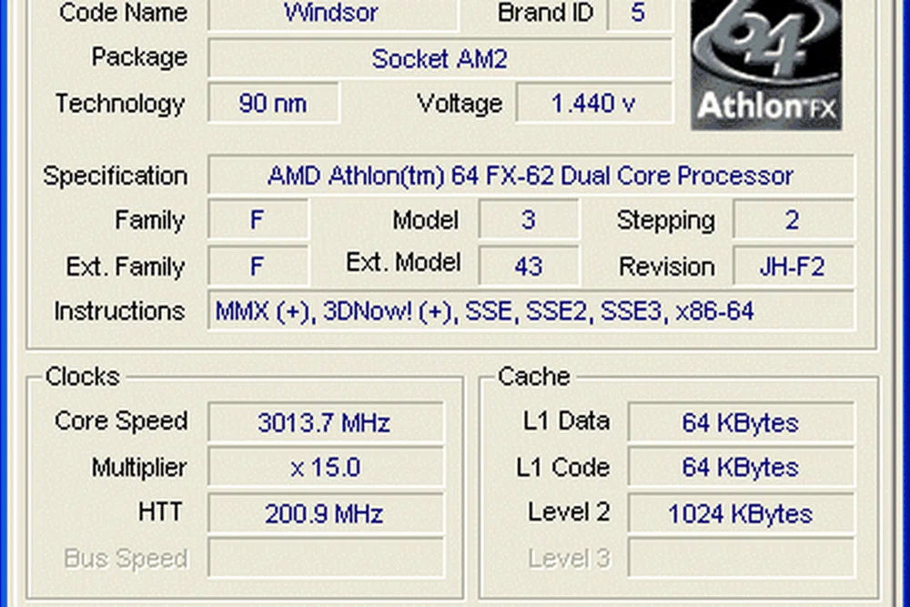
Task: Click the Core Speed field showing 3013.7 MHz
Action: click(x=325, y=422)
